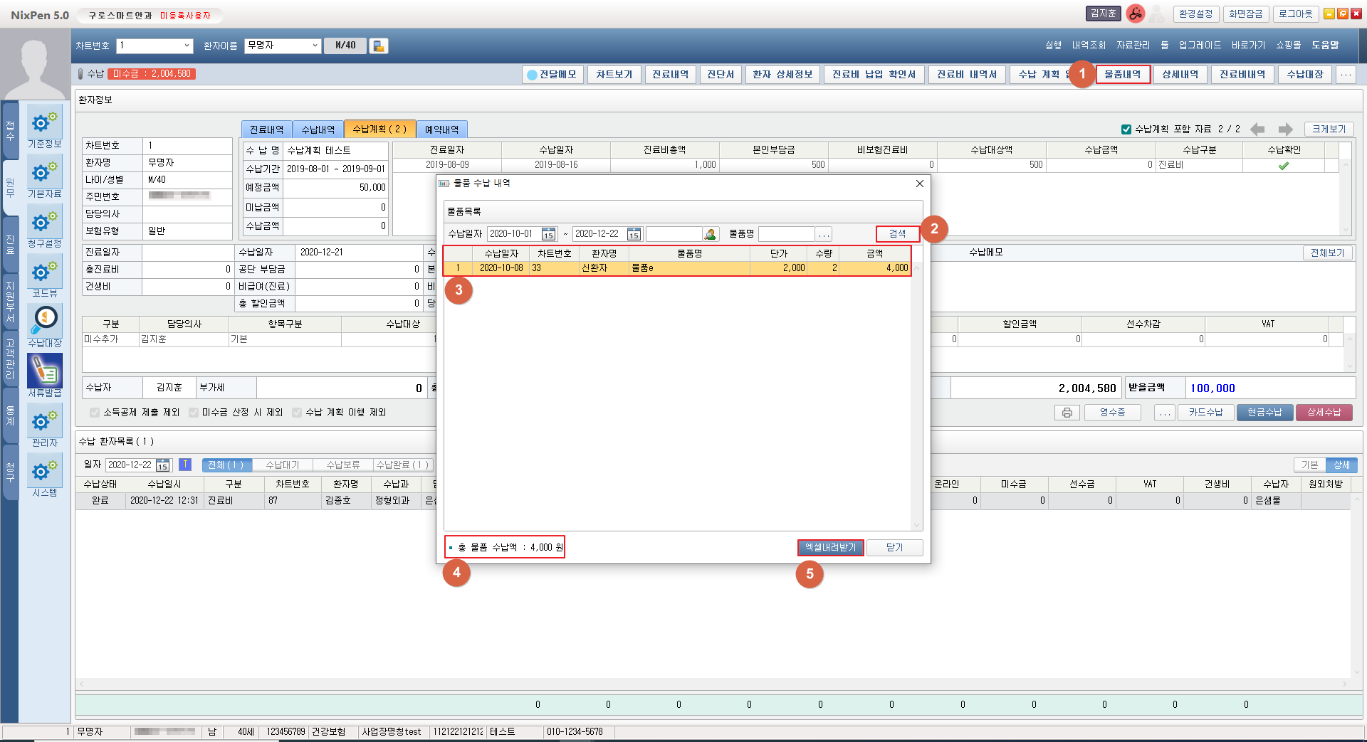Viewport: 1367px width, 742px height.
Task: Expand the 환자이름 dropdown
Action: [x=315, y=46]
